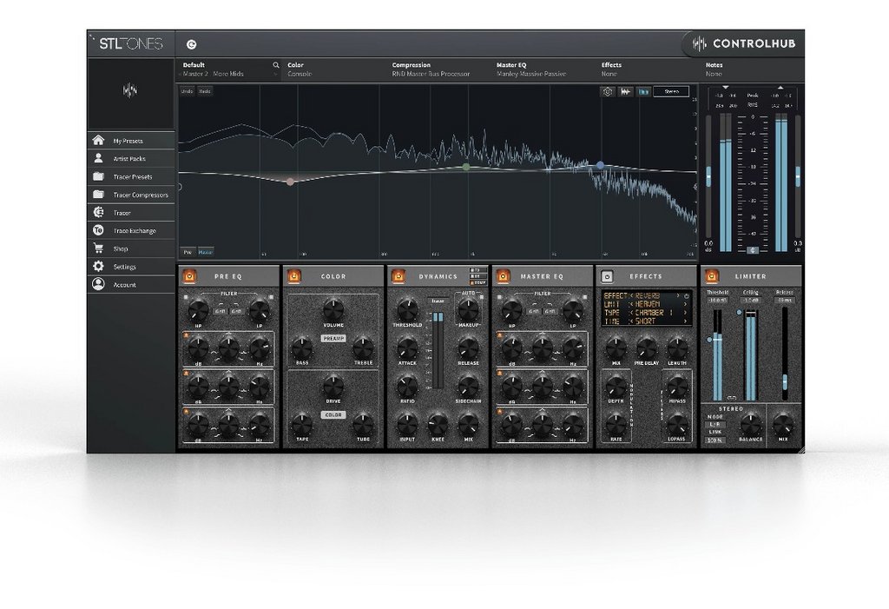
Task: Click the Limiter Threshold value field
Action: click(x=717, y=301)
